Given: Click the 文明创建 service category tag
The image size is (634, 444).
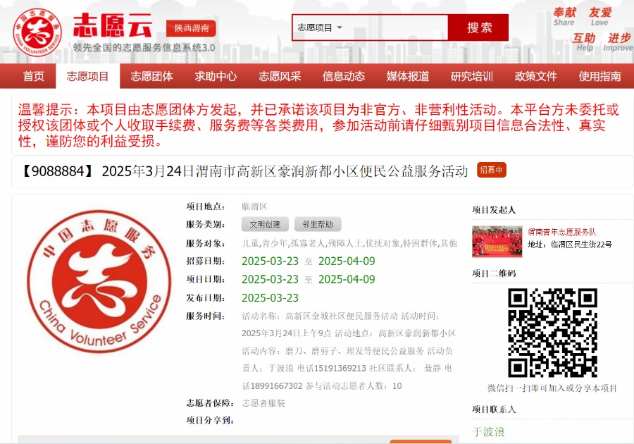Looking at the screenshot, I should [x=265, y=225].
